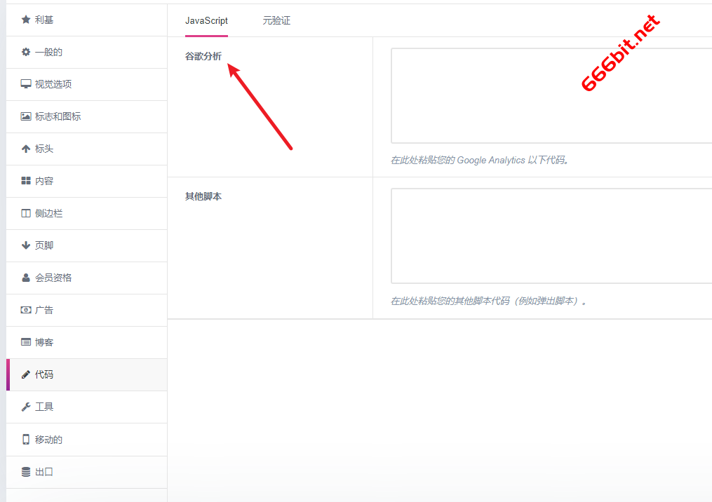Go to the 内容 section

click(87, 181)
